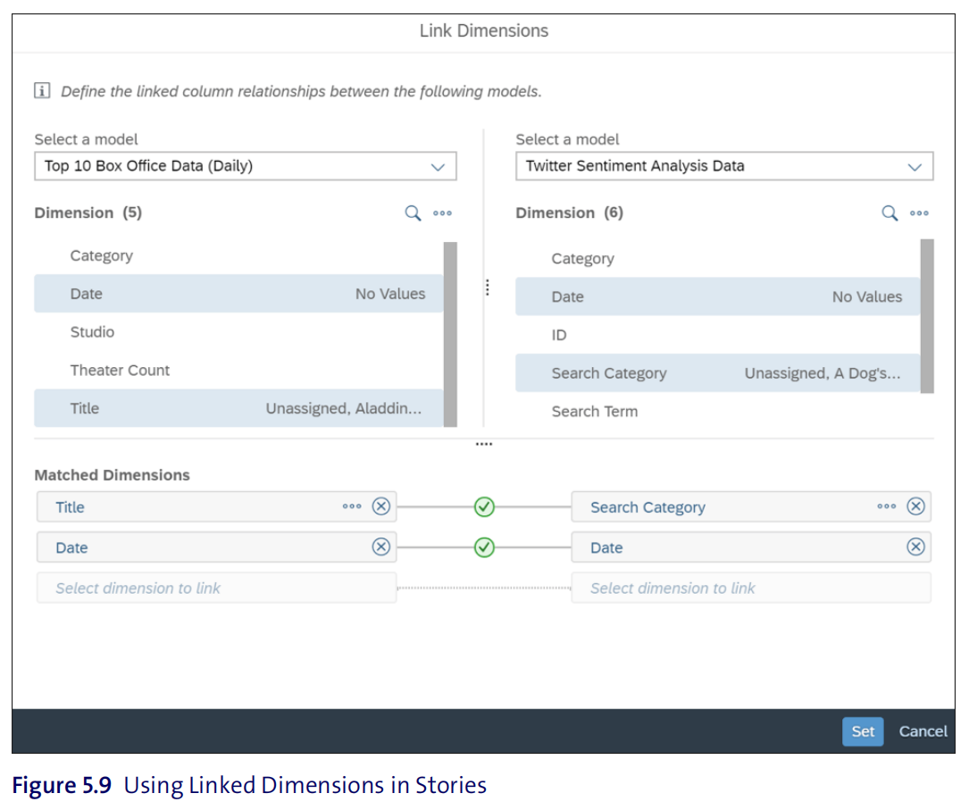Click green check linking the Date dimensions

[x=484, y=547]
